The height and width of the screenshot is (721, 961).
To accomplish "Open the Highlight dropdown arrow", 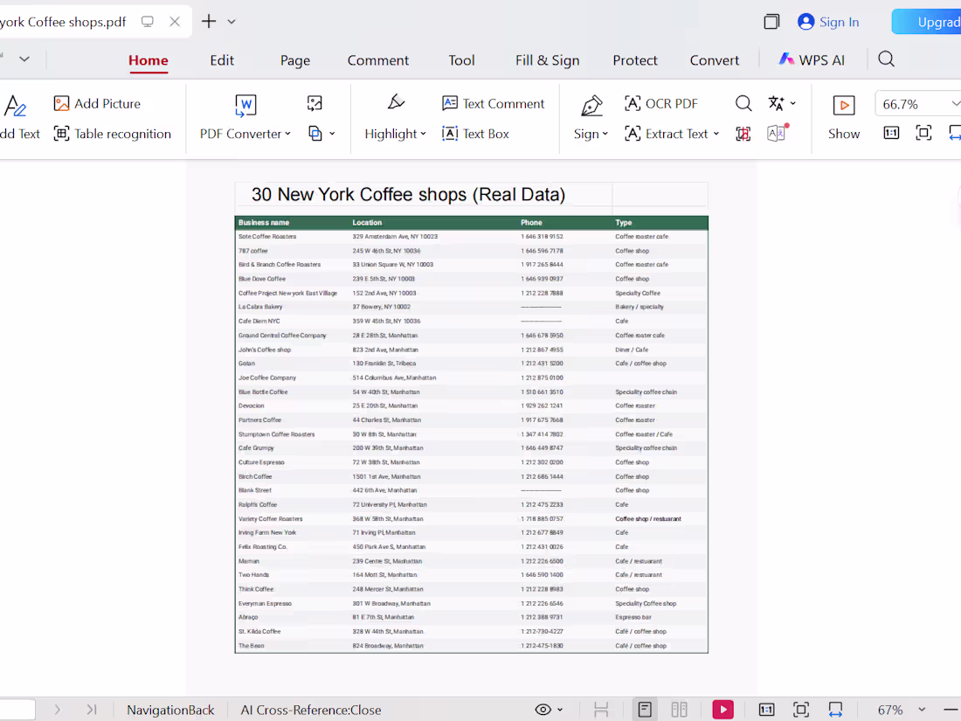I will (x=423, y=134).
